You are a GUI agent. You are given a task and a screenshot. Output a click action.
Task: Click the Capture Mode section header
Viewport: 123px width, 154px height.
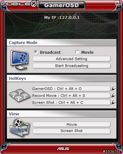pyautogui.click(x=61, y=42)
